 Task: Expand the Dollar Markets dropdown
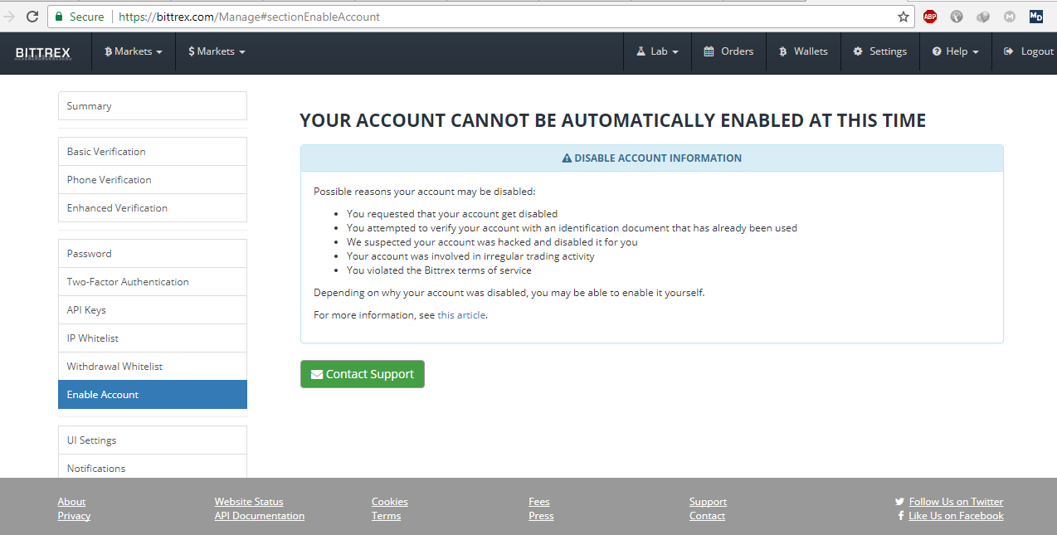217,51
